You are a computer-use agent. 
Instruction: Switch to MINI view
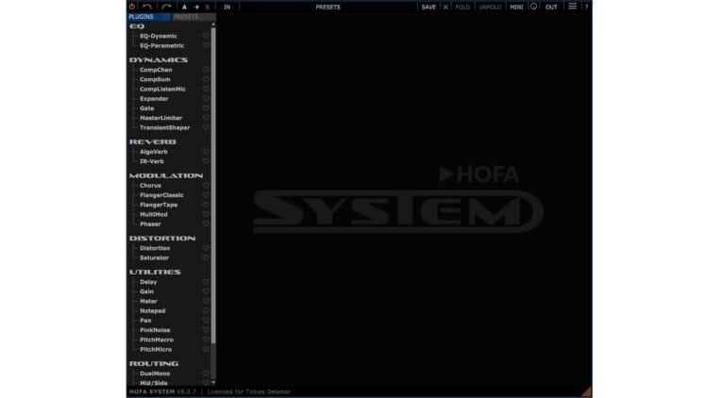(516, 8)
